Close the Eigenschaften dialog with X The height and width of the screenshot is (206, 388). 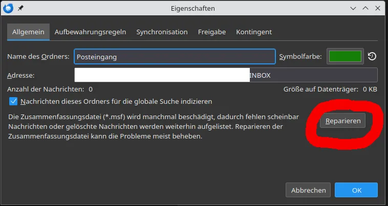pos(378,8)
